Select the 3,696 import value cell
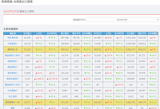 [27, 56]
